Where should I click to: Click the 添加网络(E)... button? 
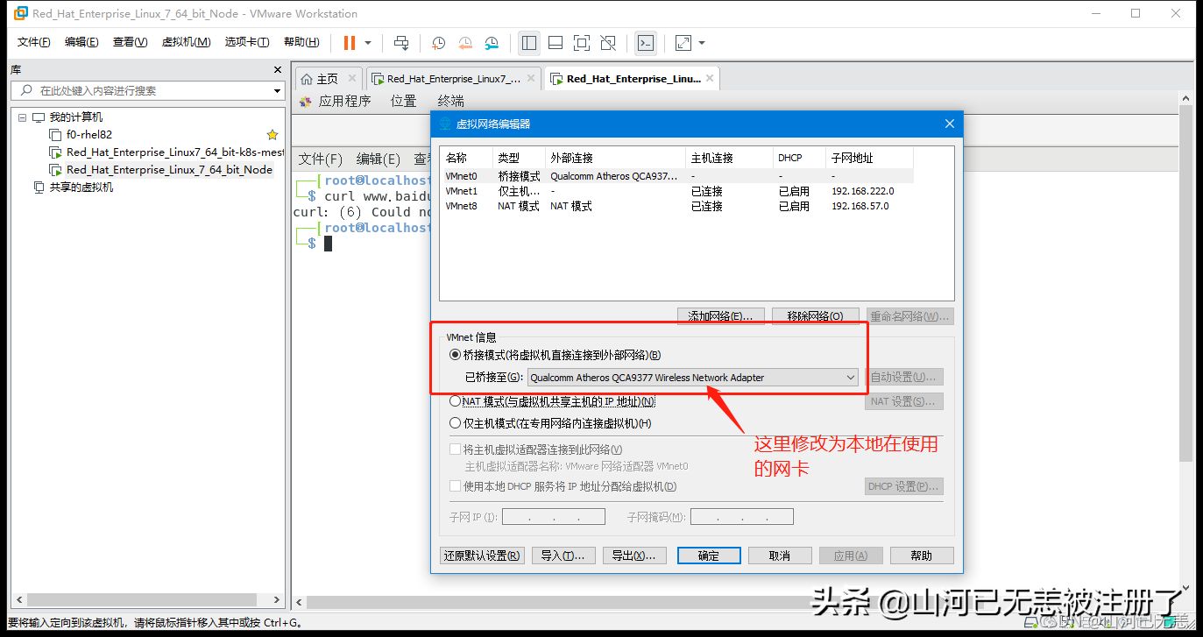coord(721,316)
